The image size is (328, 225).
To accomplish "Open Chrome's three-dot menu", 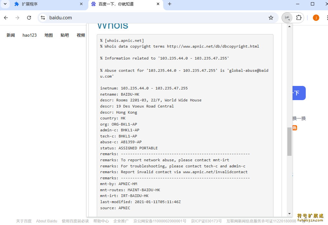I will click(327, 18).
